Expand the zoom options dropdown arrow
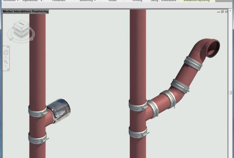This screenshot has width=234, height=158. click(x=6, y=66)
